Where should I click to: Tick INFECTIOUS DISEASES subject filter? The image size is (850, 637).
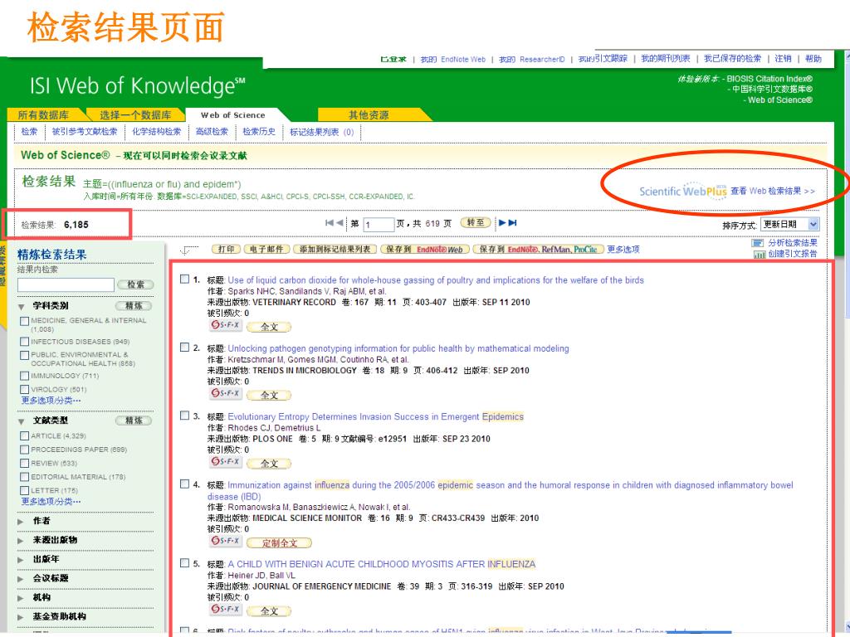click(x=24, y=342)
